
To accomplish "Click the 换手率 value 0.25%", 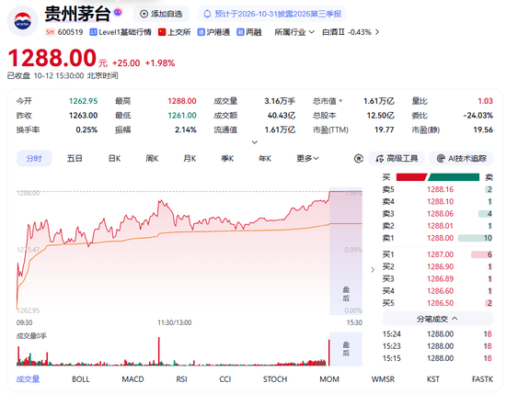I will 86,129.
